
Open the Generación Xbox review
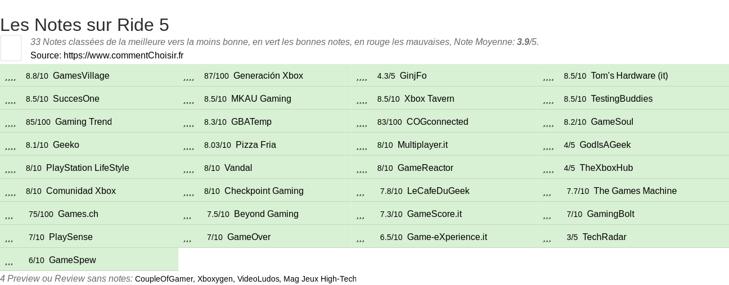click(268, 76)
